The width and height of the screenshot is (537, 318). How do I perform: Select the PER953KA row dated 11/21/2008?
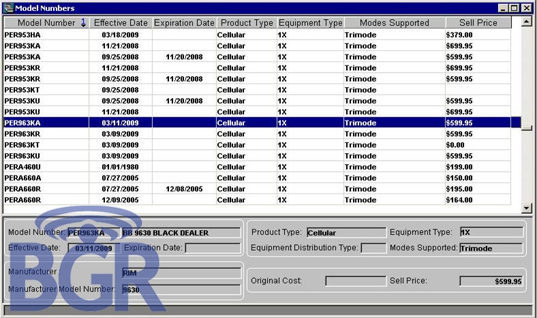[x=257, y=46]
